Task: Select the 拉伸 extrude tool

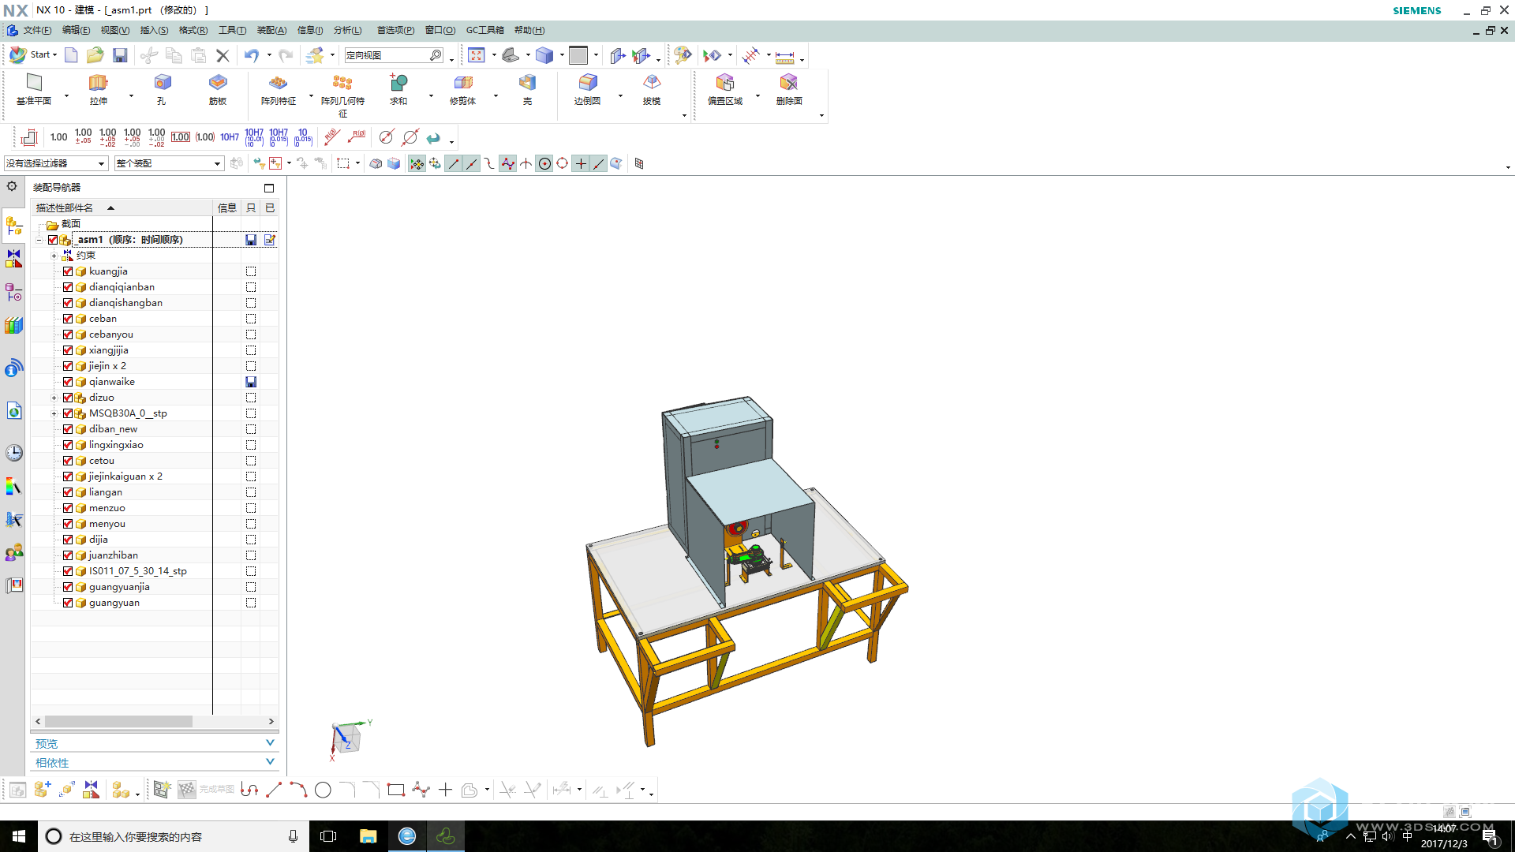Action: (98, 89)
